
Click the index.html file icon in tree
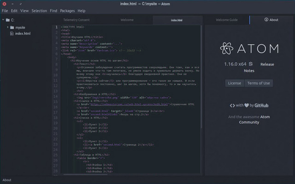pyautogui.click(x=12, y=34)
